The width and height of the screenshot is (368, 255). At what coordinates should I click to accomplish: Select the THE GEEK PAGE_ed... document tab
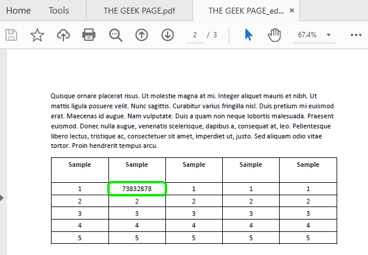[x=246, y=11]
